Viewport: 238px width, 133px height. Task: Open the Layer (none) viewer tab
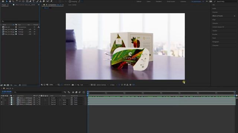click(72, 5)
